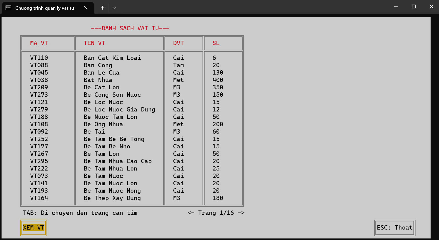The height and width of the screenshot is (240, 439).
Task: Click item name Ban Le Cua
Action: pyautogui.click(x=102, y=73)
